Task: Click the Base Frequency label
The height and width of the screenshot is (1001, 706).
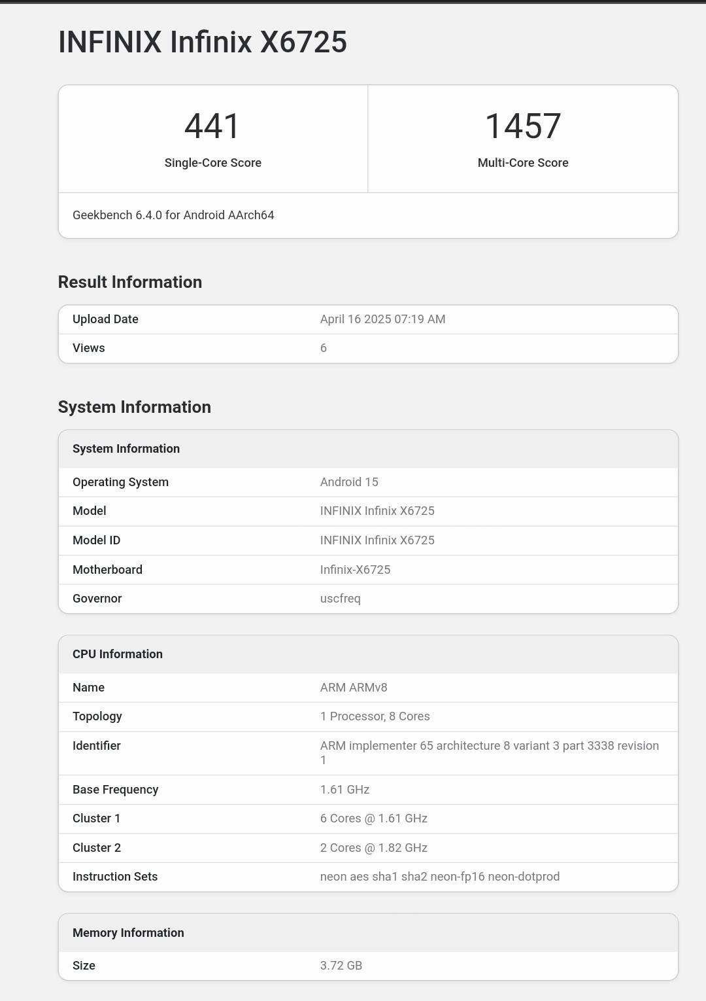Action: point(116,790)
